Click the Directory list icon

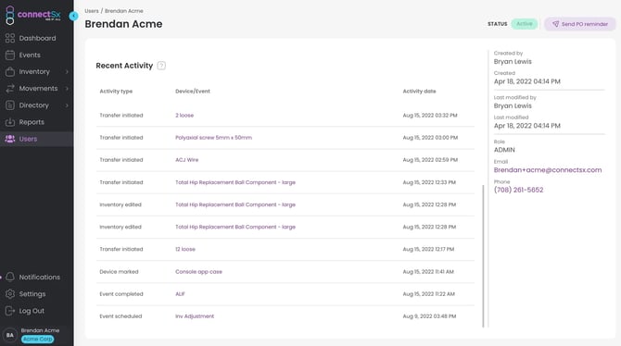pyautogui.click(x=10, y=105)
